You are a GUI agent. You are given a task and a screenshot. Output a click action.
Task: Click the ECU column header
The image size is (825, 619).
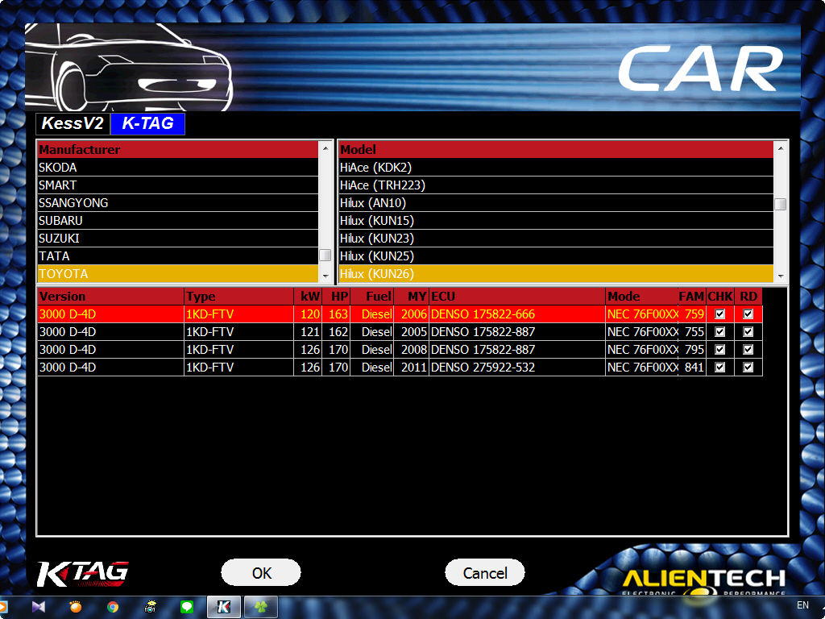[517, 297]
